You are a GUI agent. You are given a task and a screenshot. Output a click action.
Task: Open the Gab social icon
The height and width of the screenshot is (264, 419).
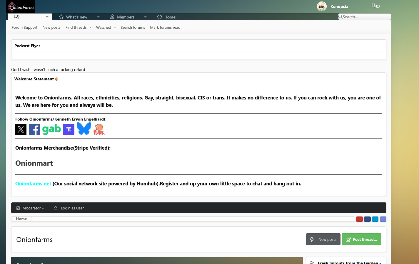52,129
